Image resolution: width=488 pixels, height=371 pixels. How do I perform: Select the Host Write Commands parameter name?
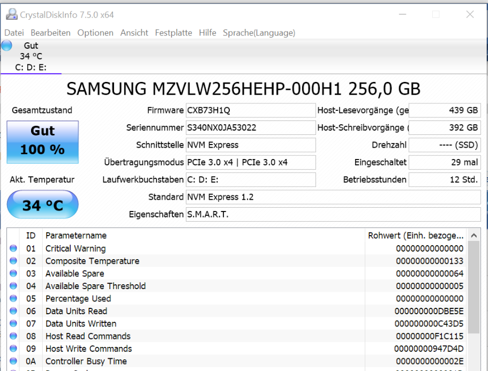pyautogui.click(x=89, y=349)
